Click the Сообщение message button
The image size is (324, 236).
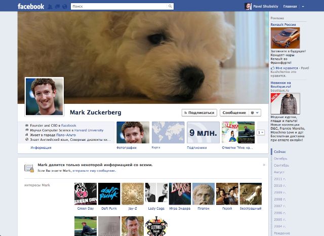pyautogui.click(x=234, y=112)
